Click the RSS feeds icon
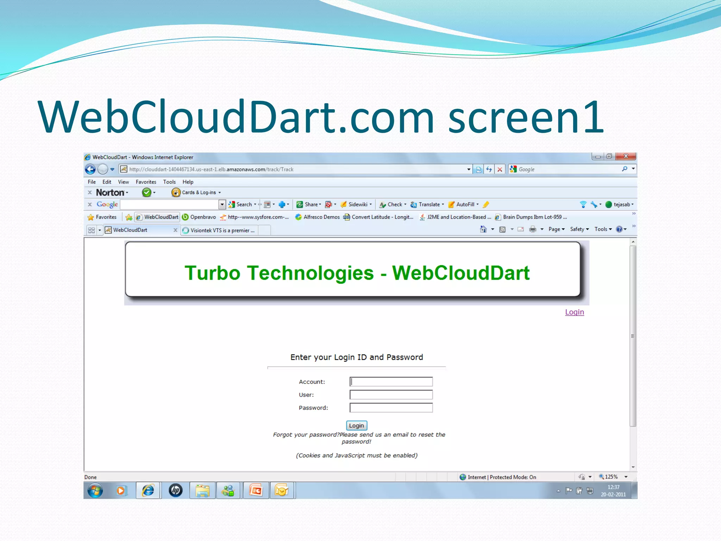This screenshot has width=721, height=541. click(503, 229)
